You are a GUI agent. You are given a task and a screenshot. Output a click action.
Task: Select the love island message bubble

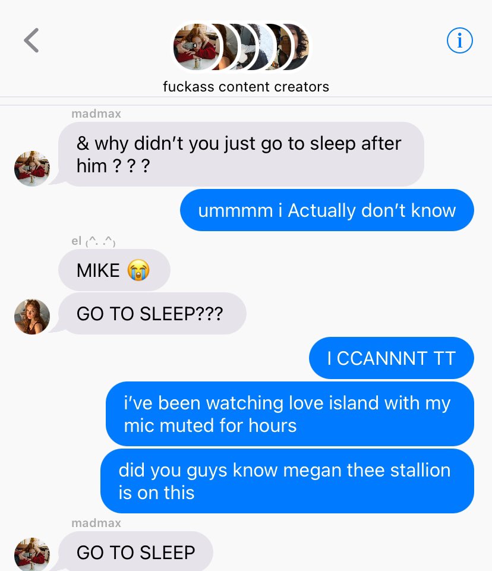pyautogui.click(x=290, y=414)
